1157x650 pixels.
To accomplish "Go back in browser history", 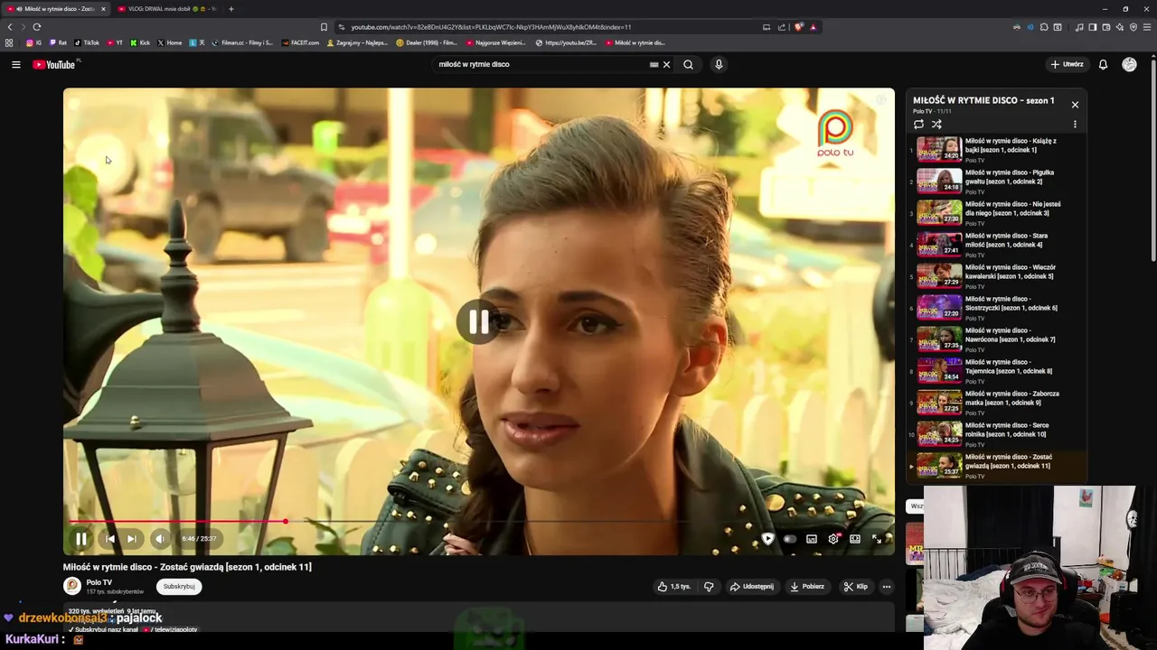I will [x=10, y=27].
